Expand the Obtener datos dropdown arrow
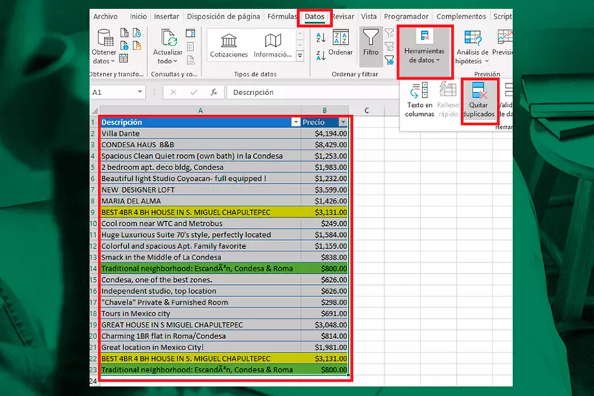This screenshot has height=396, width=594. (x=112, y=61)
